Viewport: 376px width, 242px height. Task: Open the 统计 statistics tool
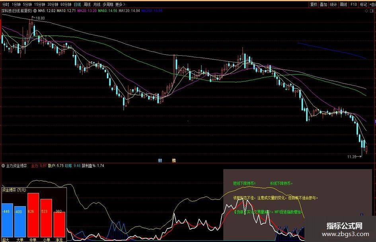click(x=333, y=4)
